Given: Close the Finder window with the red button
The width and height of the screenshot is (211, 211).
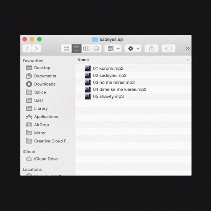Looking at the screenshot, I should [24, 39].
